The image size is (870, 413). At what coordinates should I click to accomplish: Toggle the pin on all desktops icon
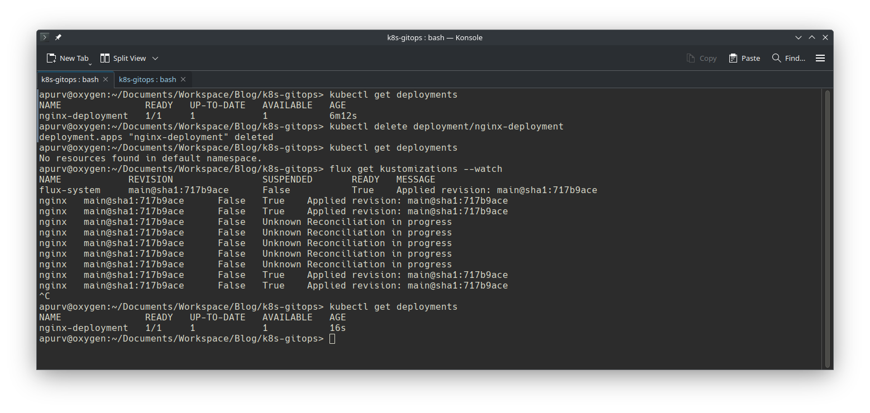click(58, 37)
